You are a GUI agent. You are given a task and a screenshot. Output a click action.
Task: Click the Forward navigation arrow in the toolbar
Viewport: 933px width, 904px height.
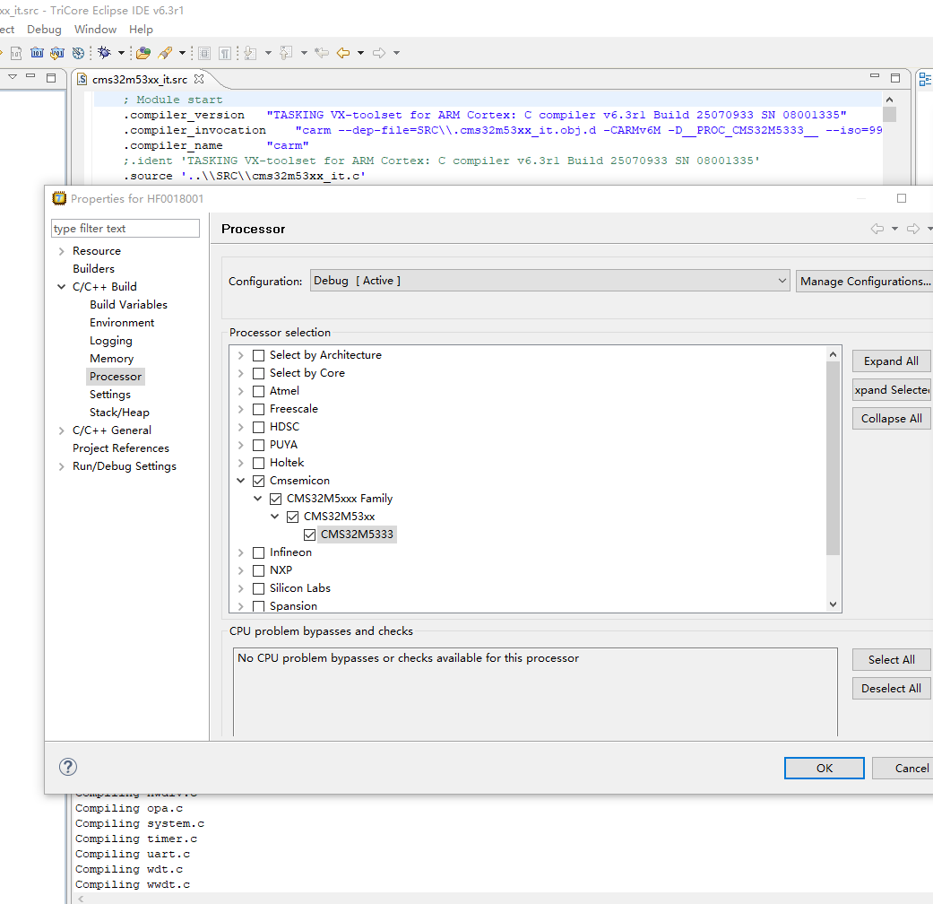pos(379,53)
